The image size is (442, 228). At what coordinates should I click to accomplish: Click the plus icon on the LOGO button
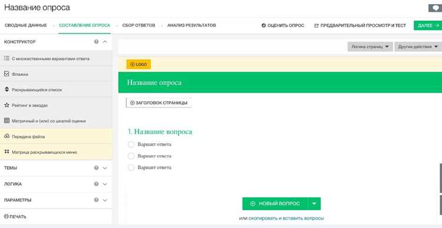(x=133, y=65)
